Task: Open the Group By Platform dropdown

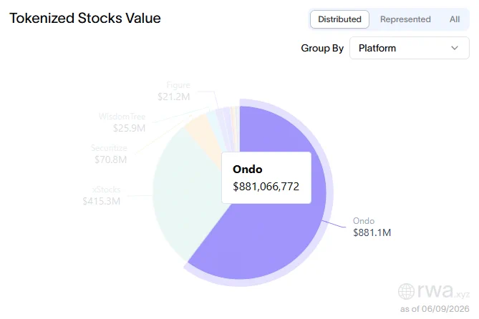Action: tap(410, 48)
